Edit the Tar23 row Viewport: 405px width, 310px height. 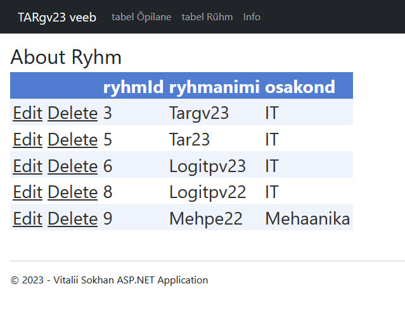coord(28,140)
